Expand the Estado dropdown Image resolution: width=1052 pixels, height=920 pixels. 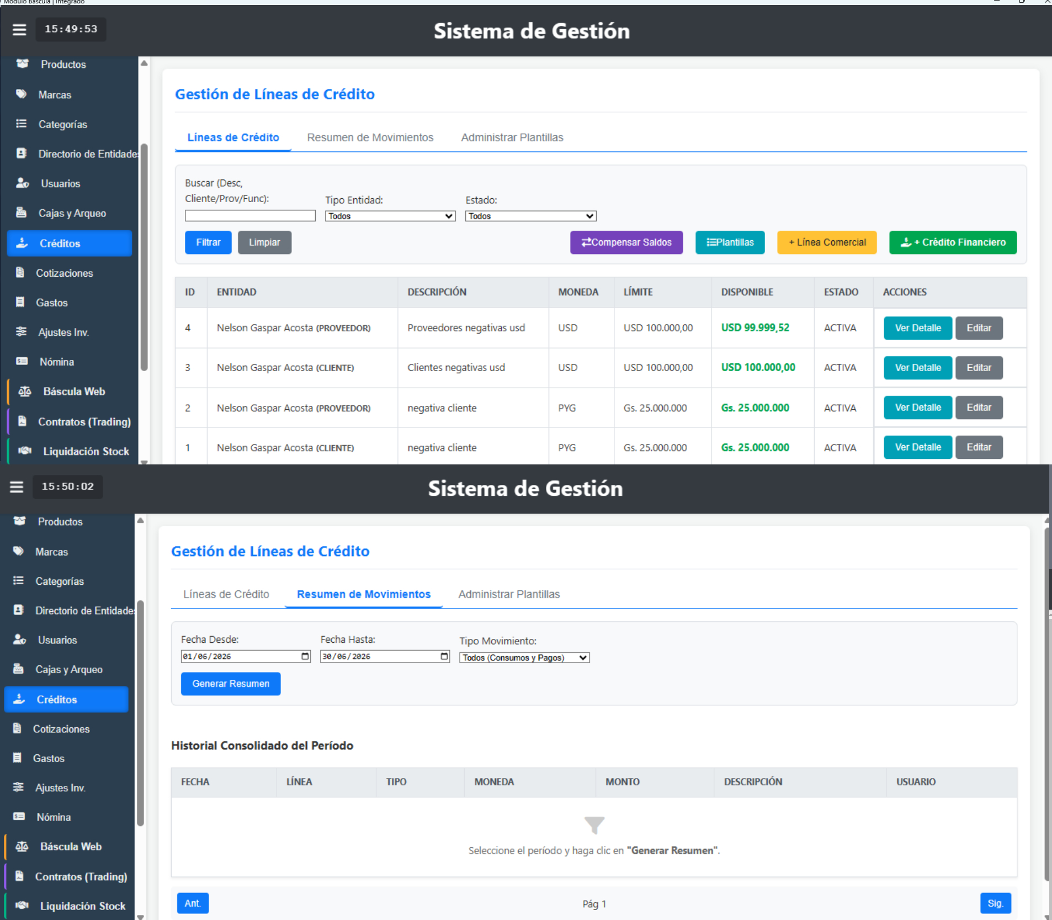tap(530, 216)
